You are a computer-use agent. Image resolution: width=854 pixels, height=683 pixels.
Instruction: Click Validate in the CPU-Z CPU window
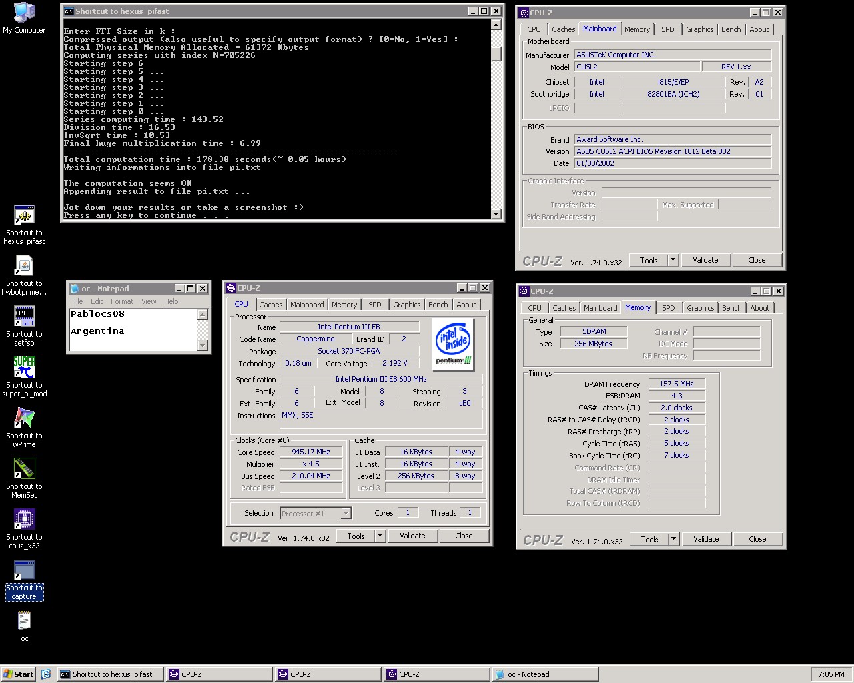tap(412, 536)
